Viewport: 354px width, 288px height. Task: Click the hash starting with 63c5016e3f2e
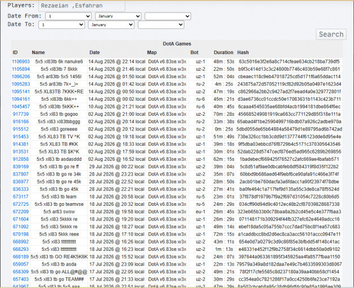(x=289, y=61)
